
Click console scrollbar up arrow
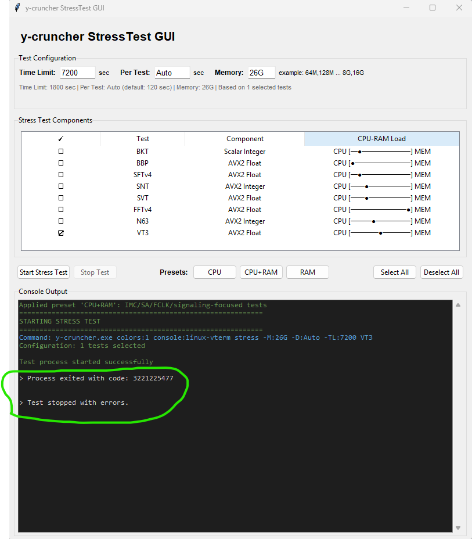(x=458, y=305)
